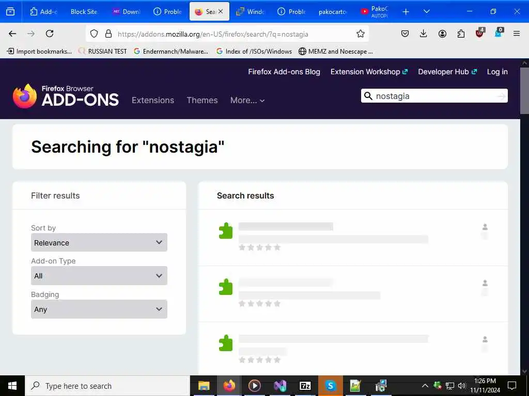
Task: Open the Themes section
Action: (x=202, y=101)
